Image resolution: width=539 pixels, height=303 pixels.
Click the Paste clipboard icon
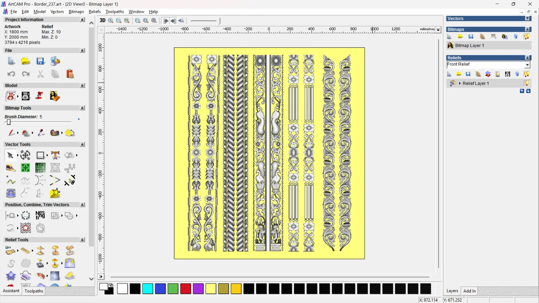tap(70, 74)
